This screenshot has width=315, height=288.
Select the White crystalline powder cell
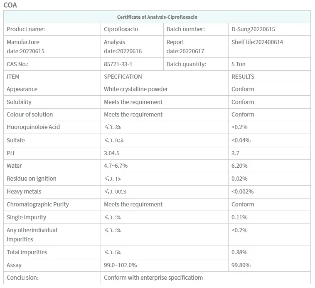136,89
